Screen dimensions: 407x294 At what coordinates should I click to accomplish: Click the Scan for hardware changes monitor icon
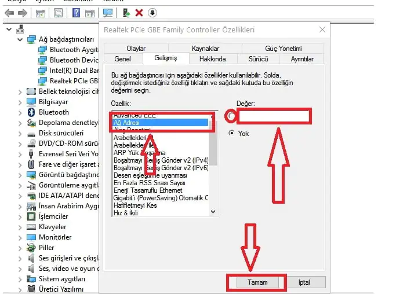tap(108, 13)
